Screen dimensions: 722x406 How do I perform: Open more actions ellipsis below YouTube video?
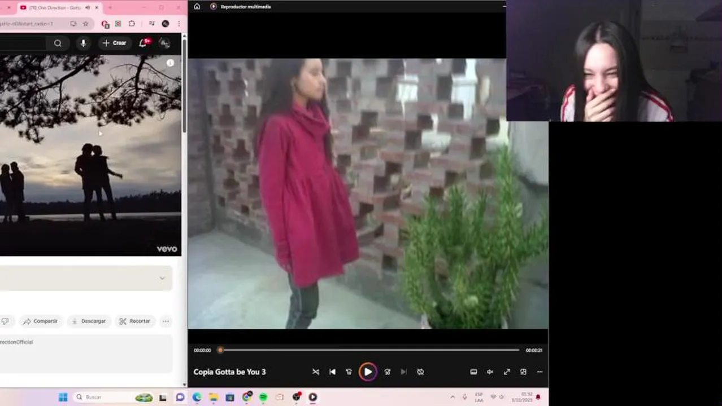[166, 321]
